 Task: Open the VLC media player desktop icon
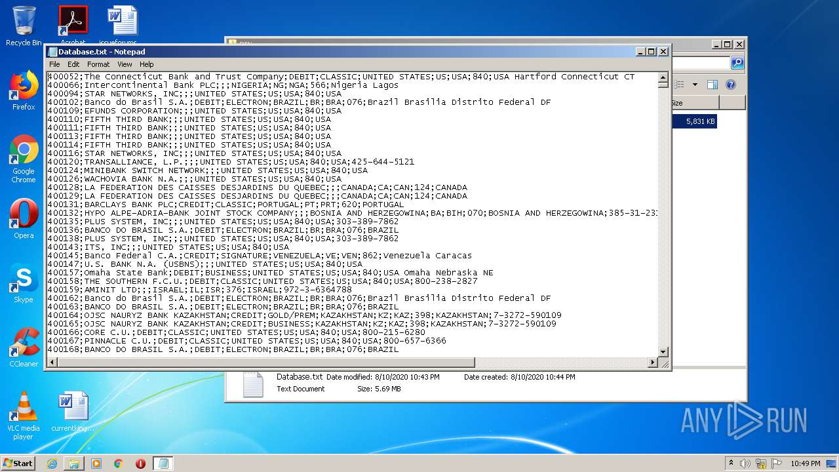tap(24, 416)
